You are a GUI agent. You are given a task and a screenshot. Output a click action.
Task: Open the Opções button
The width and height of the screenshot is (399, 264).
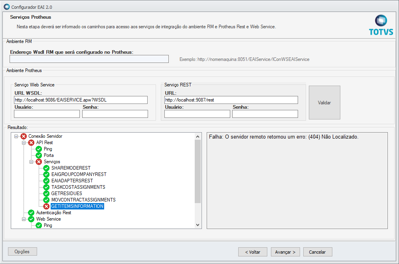pyautogui.click(x=22, y=252)
